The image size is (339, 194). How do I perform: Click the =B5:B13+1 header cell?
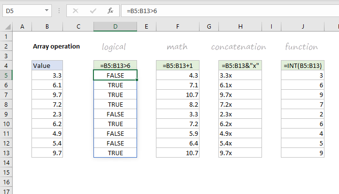(178, 65)
